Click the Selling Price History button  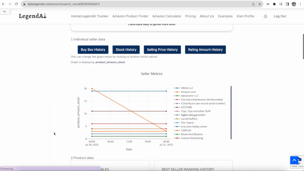[x=162, y=50]
